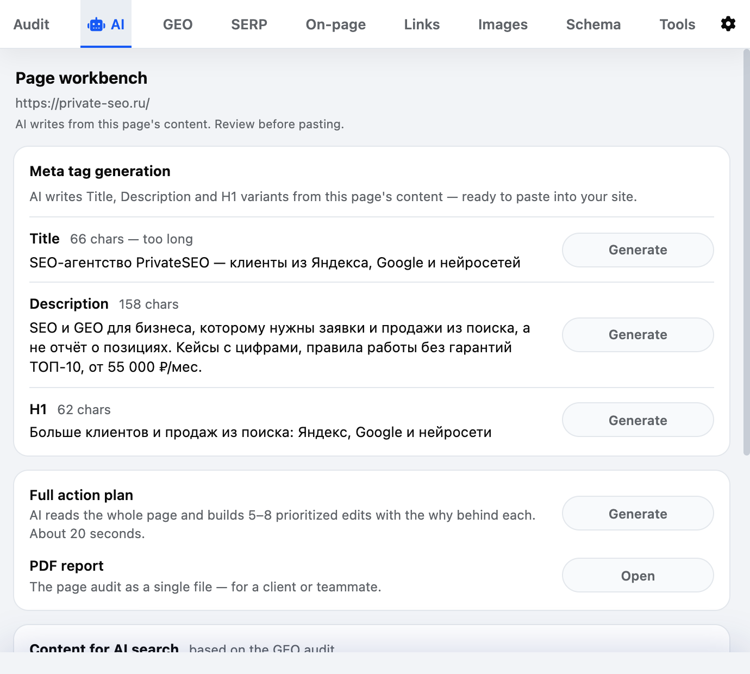This screenshot has width=750, height=674.
Task: Click the 'PDF report' heading
Action: [x=66, y=566]
